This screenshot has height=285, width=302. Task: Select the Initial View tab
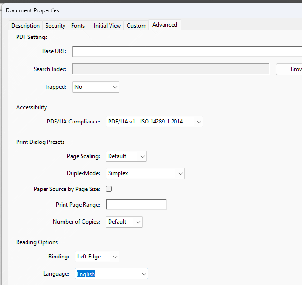coord(107,26)
